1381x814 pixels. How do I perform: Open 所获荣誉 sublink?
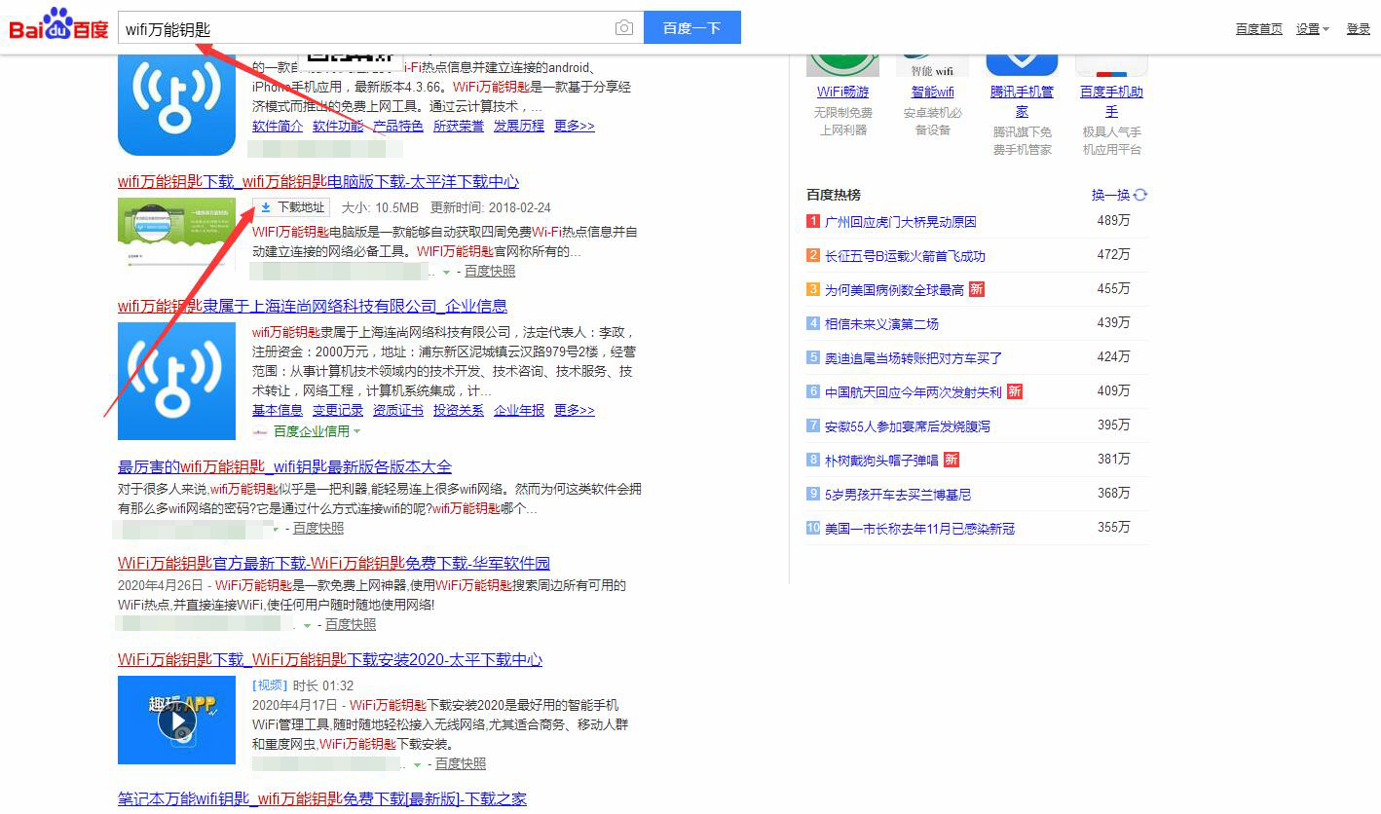pos(459,126)
